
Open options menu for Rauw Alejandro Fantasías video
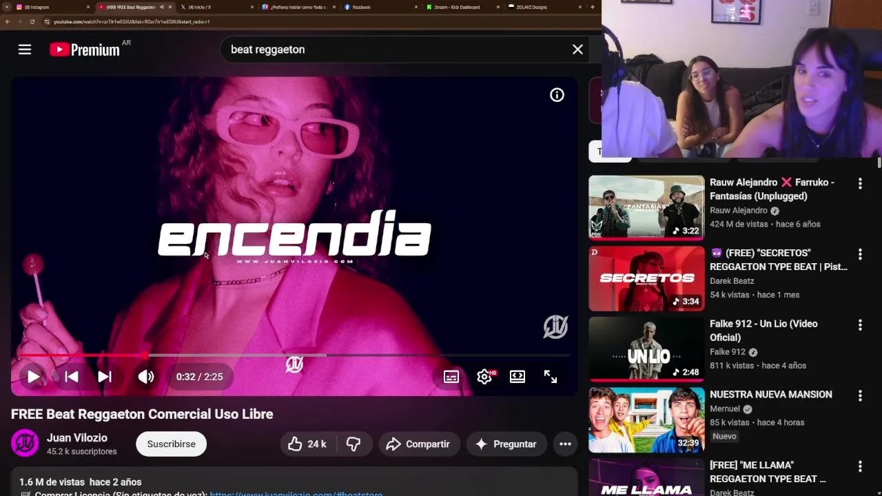pyautogui.click(x=860, y=183)
